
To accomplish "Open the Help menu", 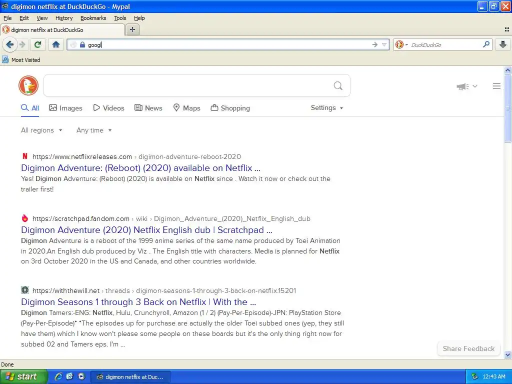I will click(x=139, y=18).
